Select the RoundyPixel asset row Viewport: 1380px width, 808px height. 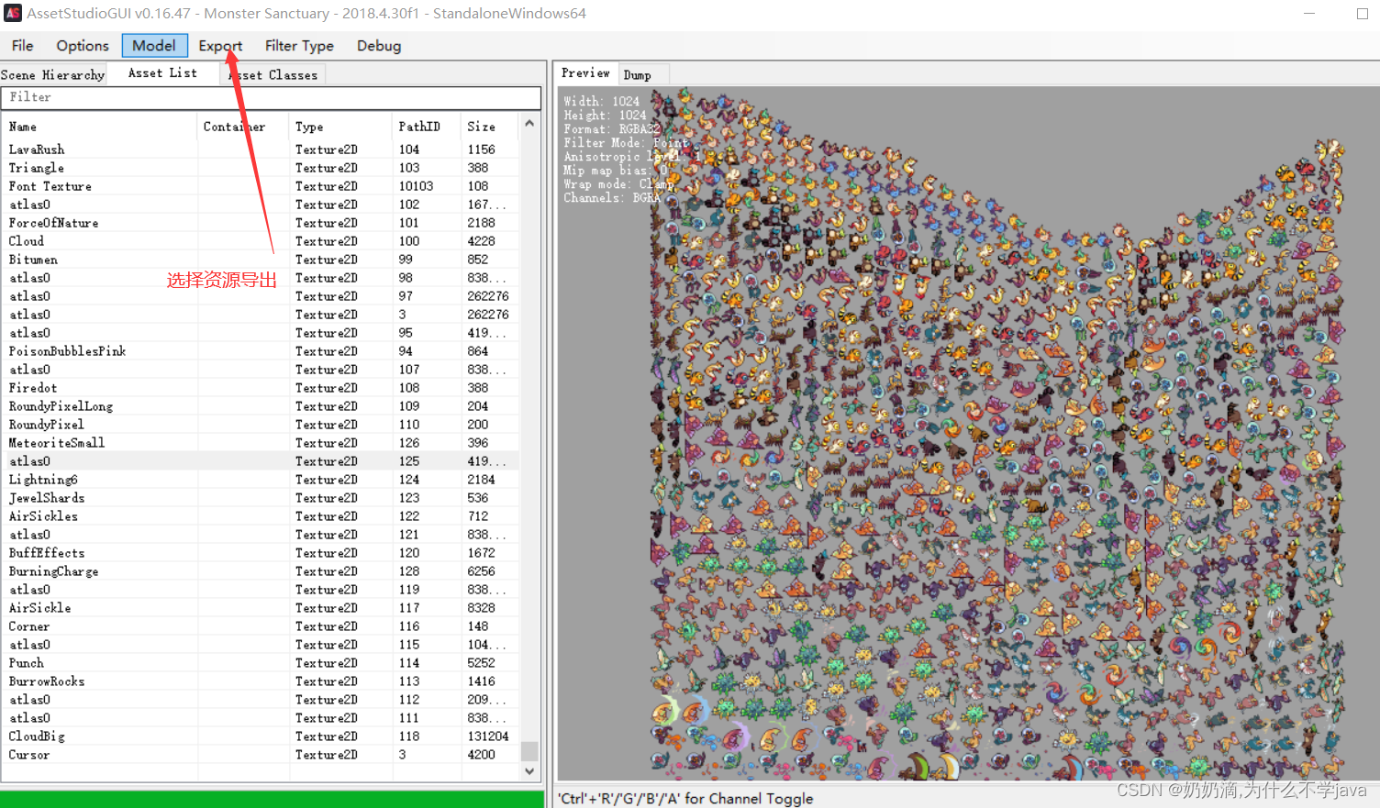(262, 425)
